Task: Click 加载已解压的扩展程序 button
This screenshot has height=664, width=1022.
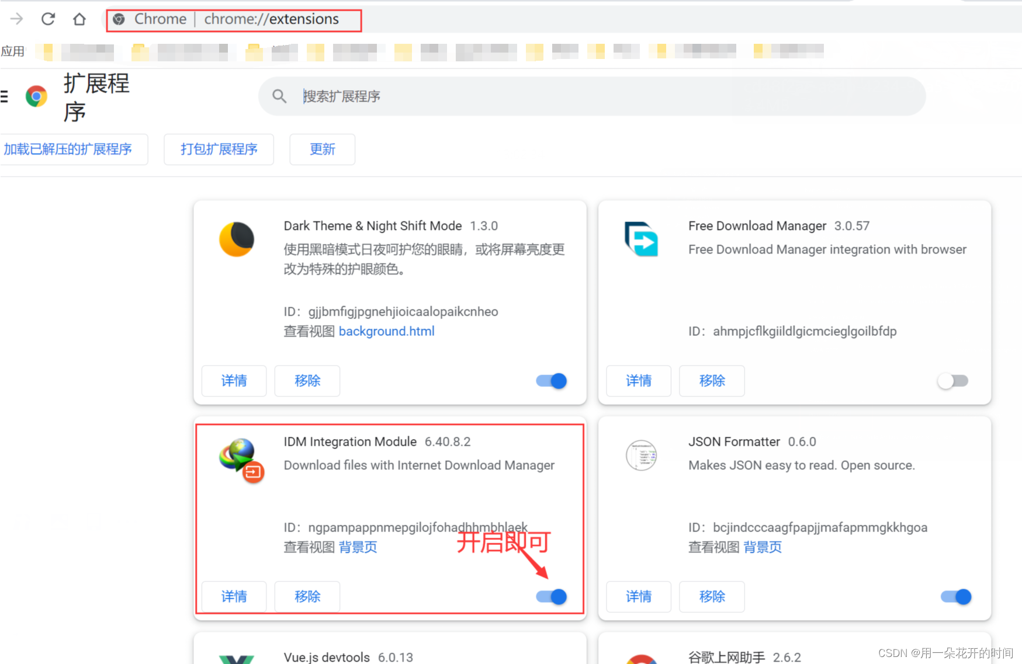Action: 74,150
